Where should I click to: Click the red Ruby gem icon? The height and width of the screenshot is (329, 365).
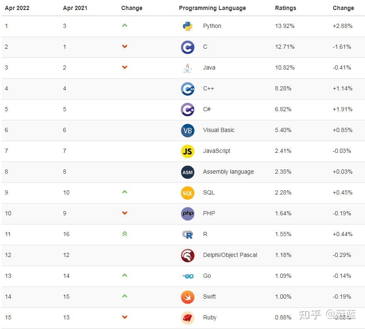click(x=187, y=318)
